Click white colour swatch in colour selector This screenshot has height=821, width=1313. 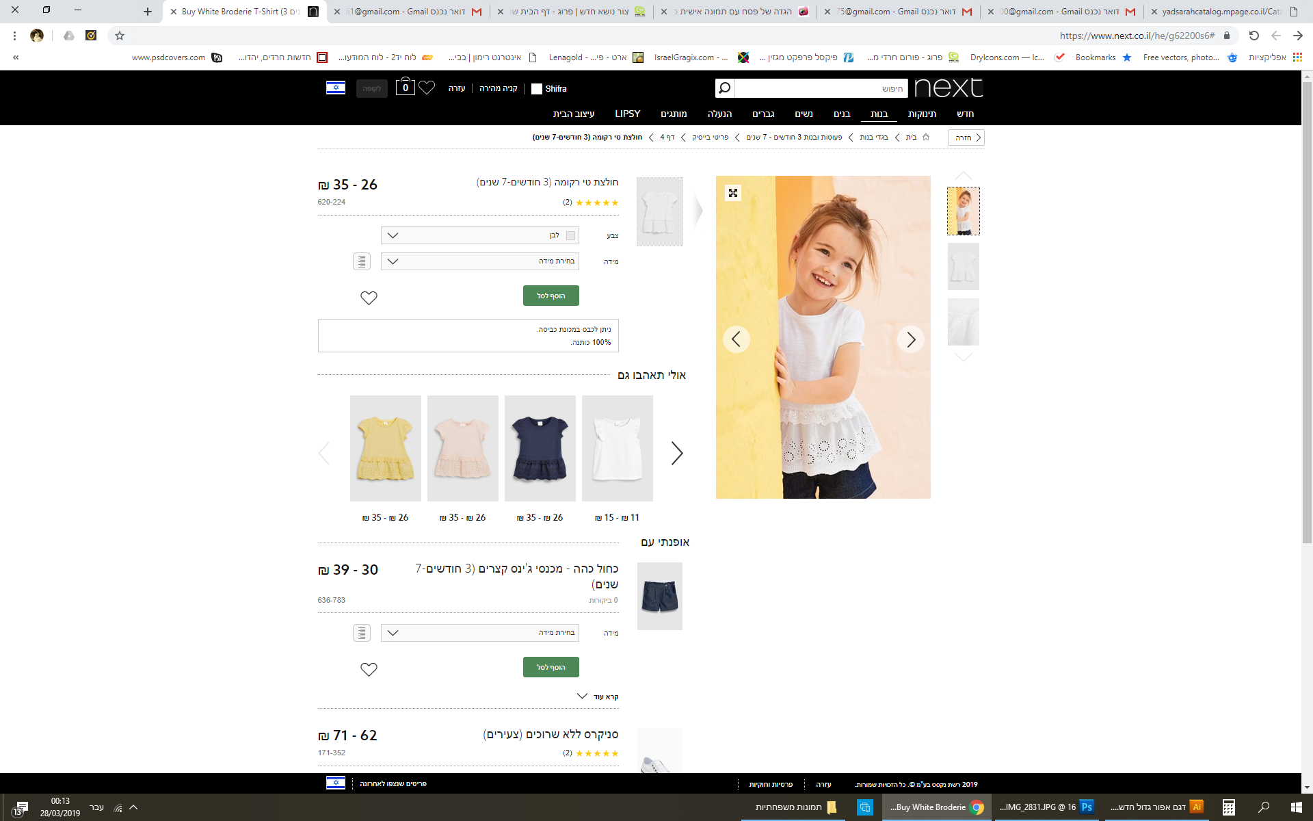pos(570,235)
